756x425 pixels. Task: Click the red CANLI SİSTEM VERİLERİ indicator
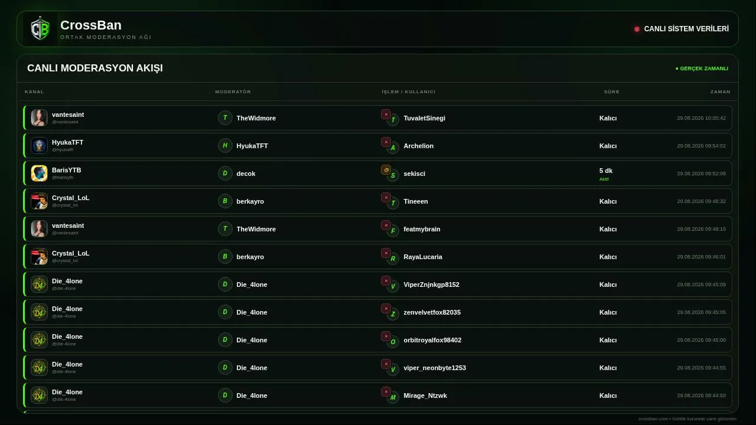point(637,29)
